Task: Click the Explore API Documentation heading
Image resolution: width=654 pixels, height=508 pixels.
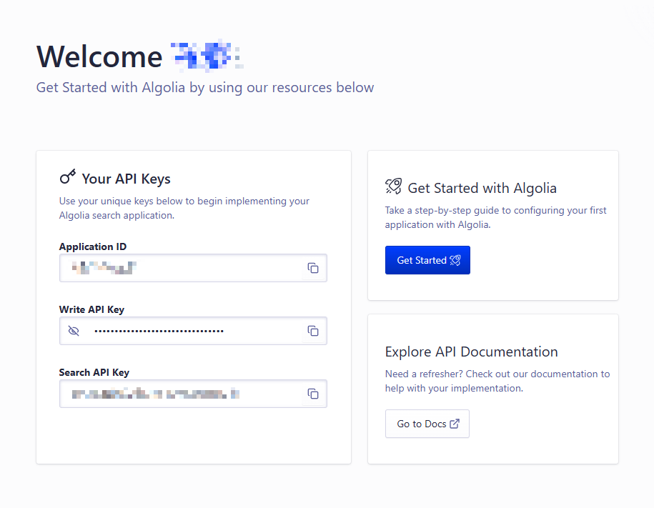Action: click(471, 352)
